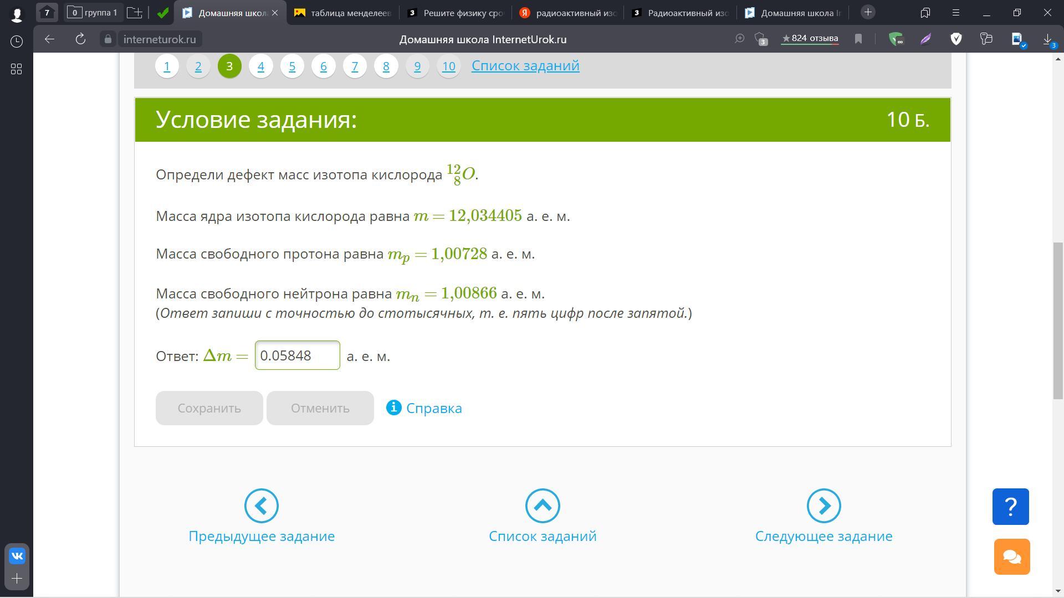Click the browser back arrow
Viewport: 1064px width, 598px height.
click(49, 39)
